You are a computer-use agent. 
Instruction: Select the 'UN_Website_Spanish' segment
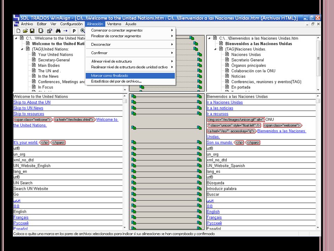click(x=261, y=166)
